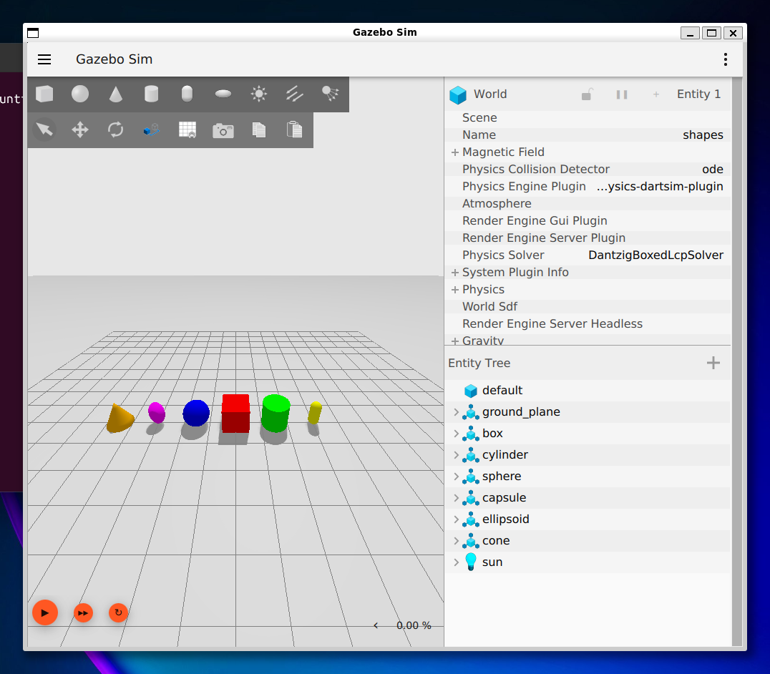Add a directional light

pyautogui.click(x=295, y=94)
